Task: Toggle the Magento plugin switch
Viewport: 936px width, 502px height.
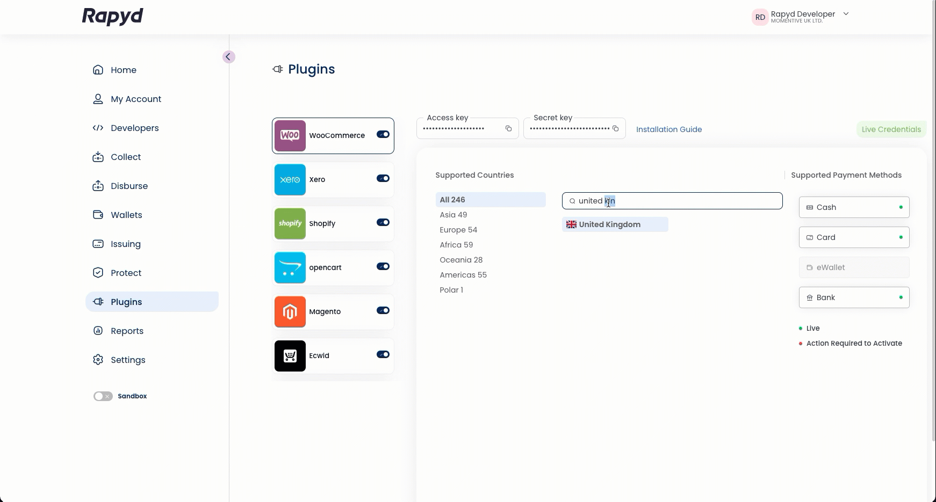Action: (383, 310)
